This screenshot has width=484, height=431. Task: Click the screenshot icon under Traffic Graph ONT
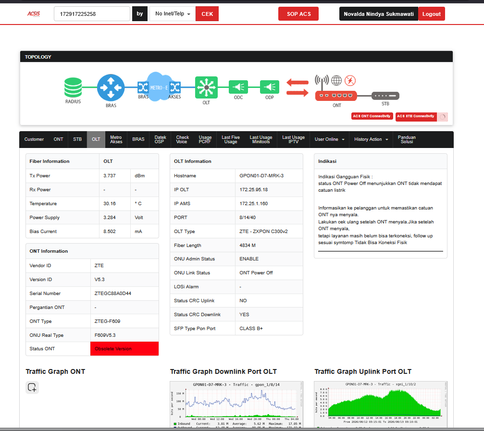click(x=32, y=387)
